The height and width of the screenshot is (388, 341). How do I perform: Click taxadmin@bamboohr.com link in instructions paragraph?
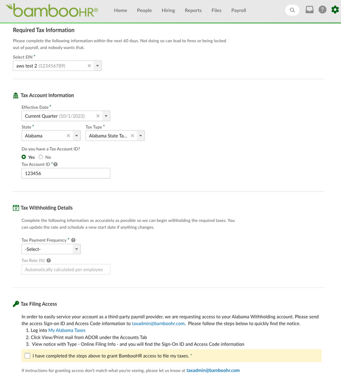click(x=158, y=323)
